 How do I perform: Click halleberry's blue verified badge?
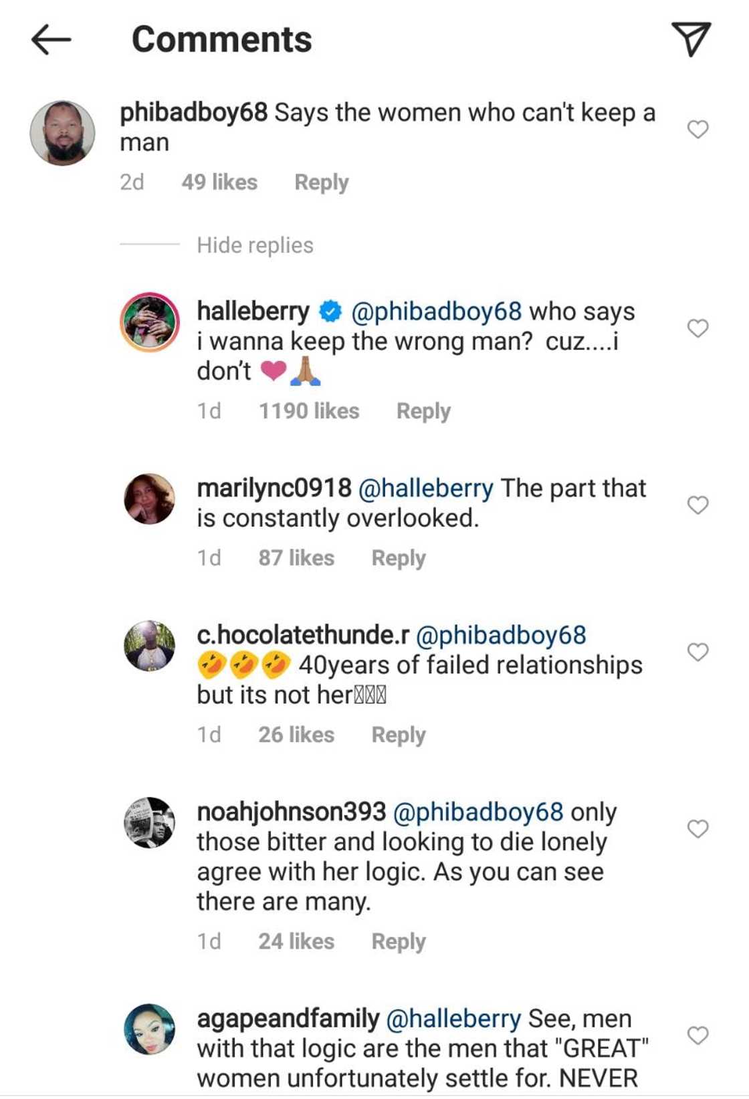[x=329, y=310]
